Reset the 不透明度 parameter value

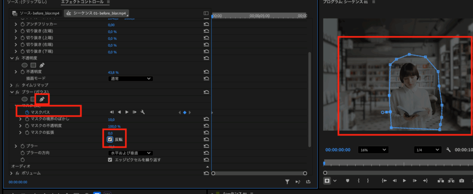206,72
